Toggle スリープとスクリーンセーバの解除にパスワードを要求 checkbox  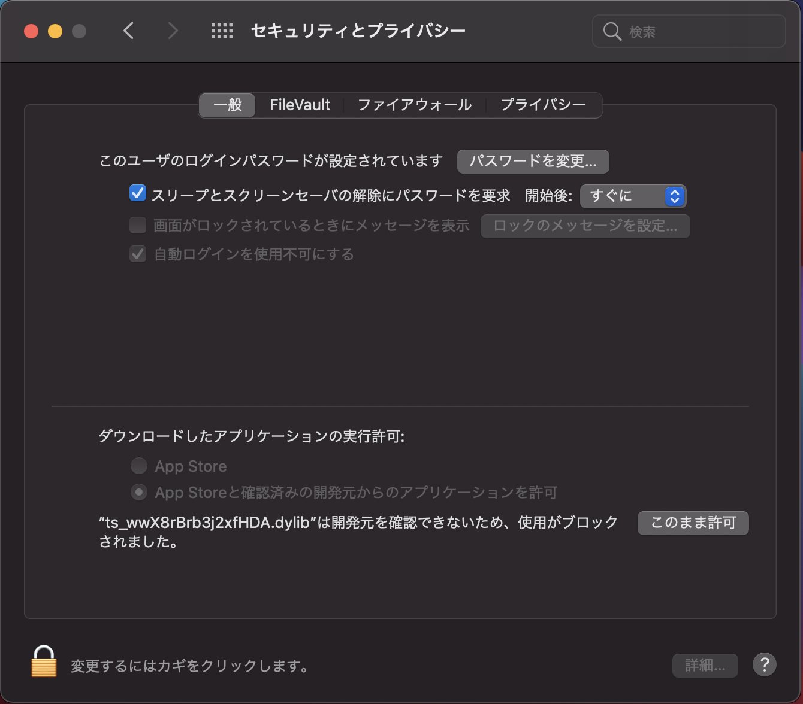(138, 193)
